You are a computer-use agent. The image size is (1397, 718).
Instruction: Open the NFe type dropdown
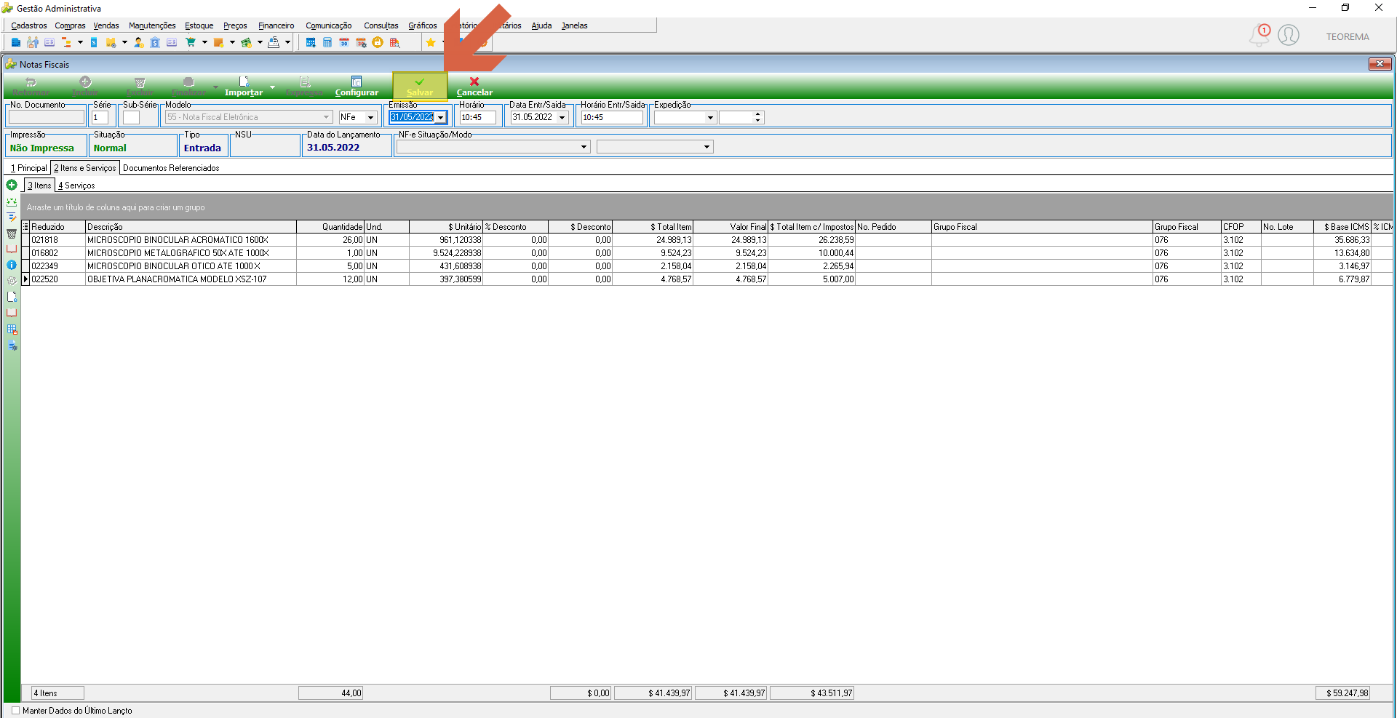coord(370,117)
